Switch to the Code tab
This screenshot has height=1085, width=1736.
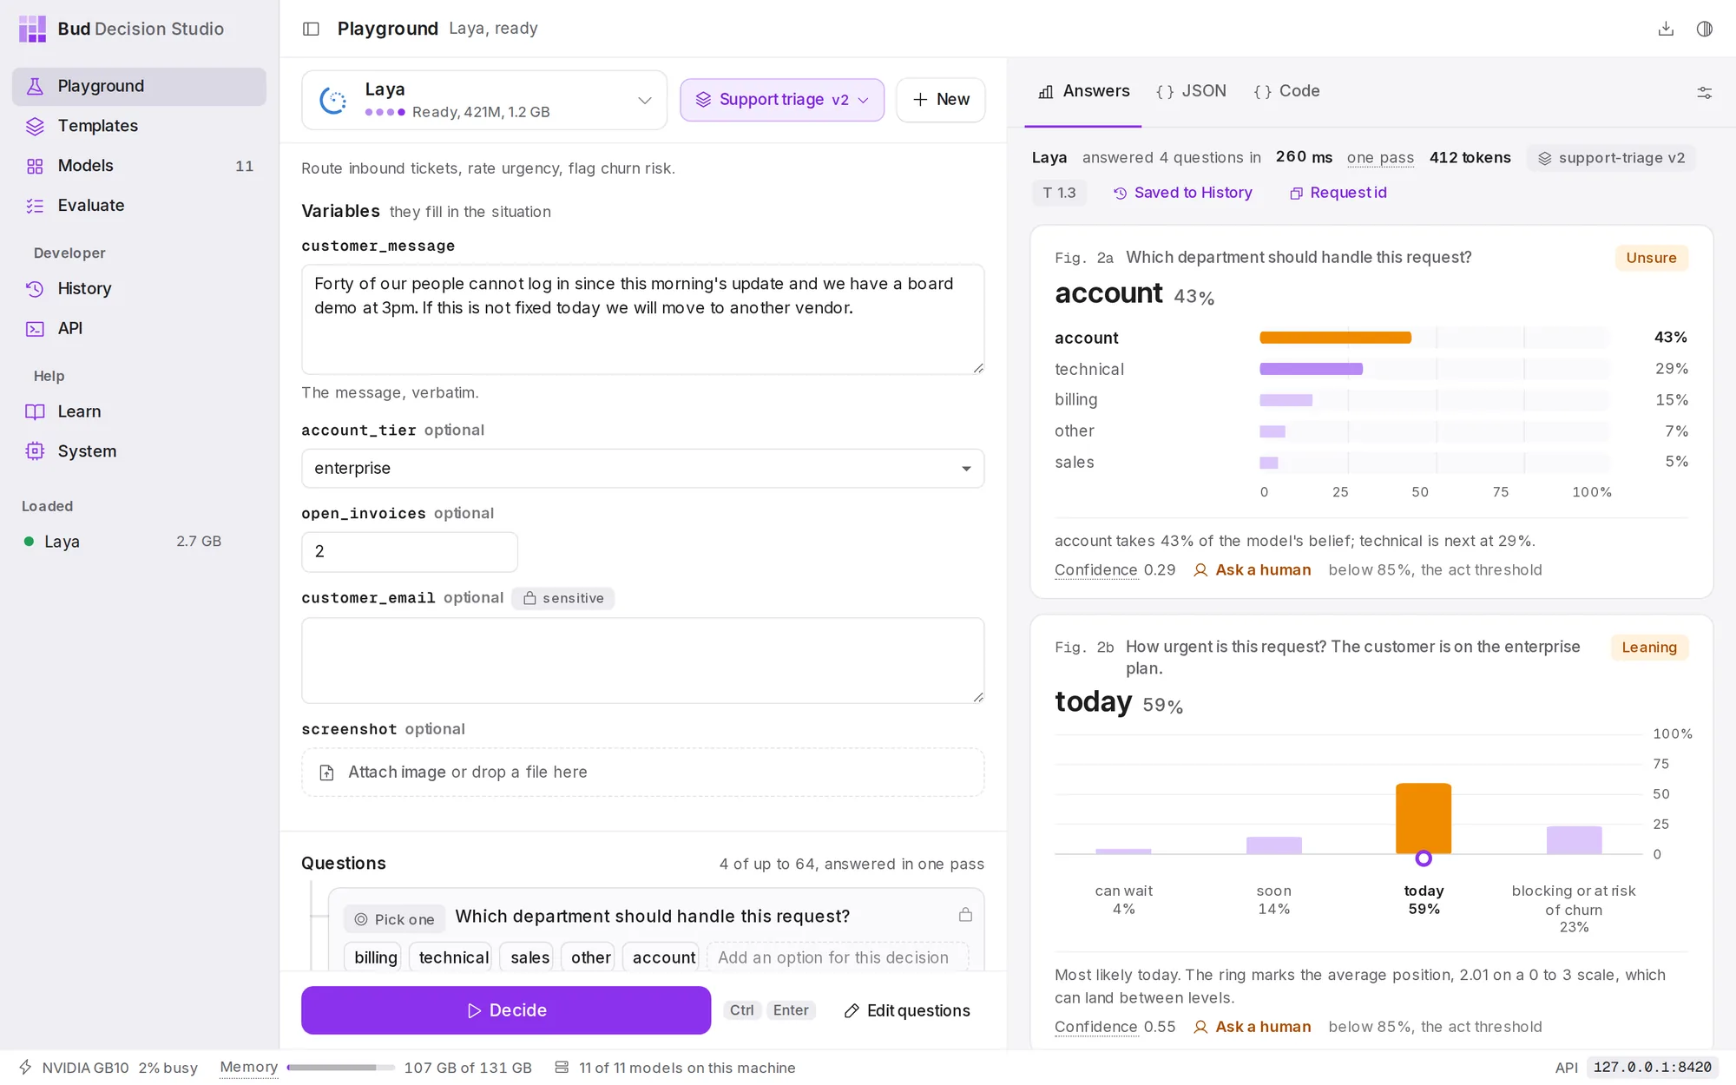tap(1286, 91)
